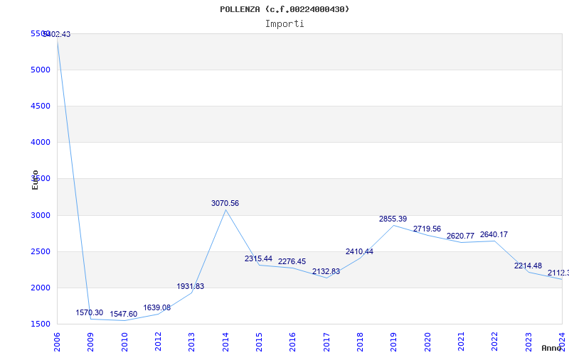Select the 2500 y-axis tick label
The width and height of the screenshot is (569, 355).
[41, 252]
